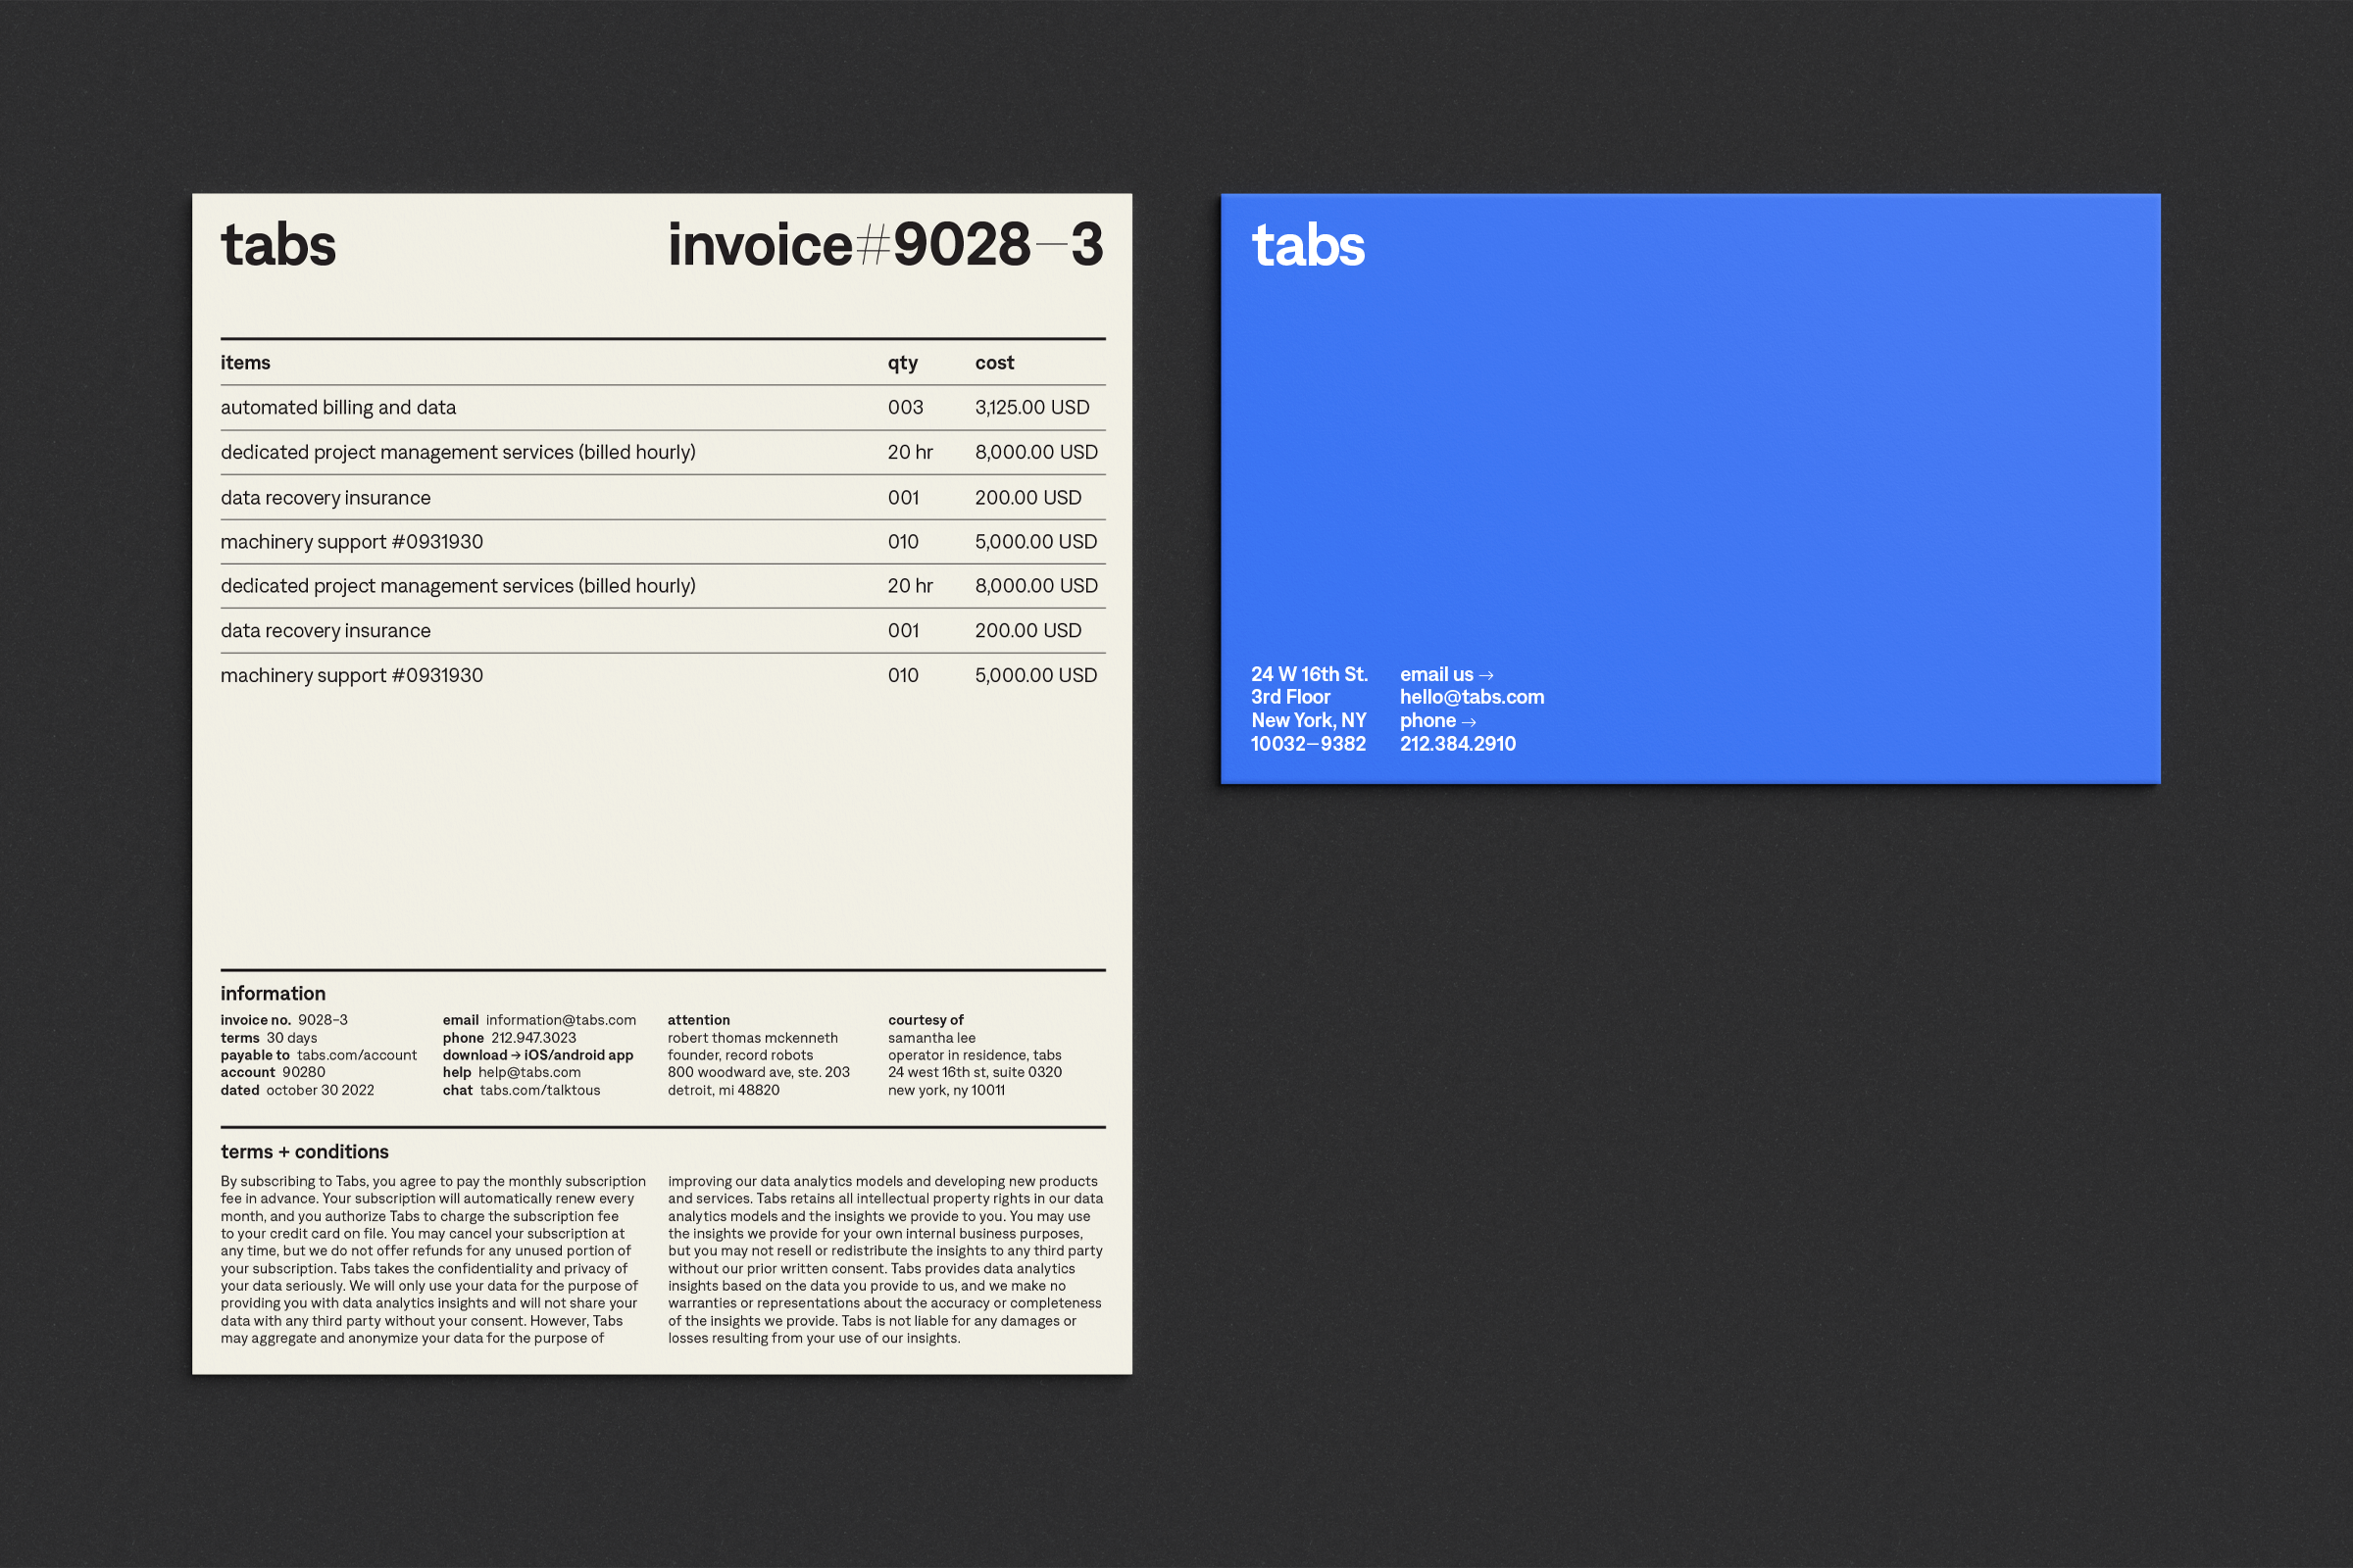Open the tabs.com/talktous chat link
Screen dimensions: 2353x1568
click(x=539, y=1090)
